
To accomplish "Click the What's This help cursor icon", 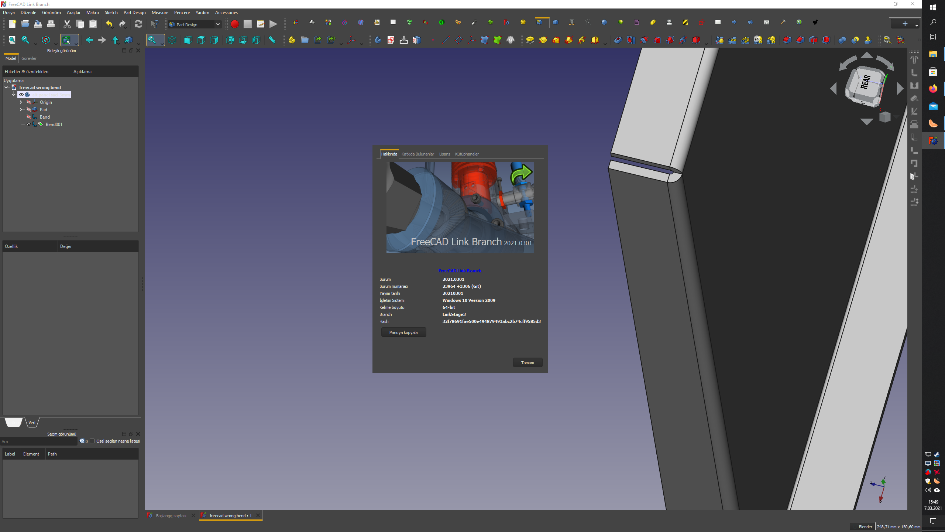I will tap(155, 24).
